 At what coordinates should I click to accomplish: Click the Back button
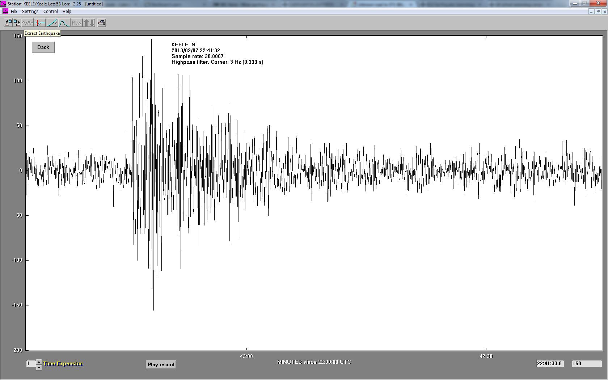pyautogui.click(x=43, y=47)
